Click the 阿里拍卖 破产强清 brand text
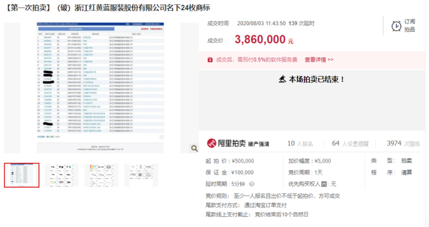Screen dimensions: 429x227 244,144
